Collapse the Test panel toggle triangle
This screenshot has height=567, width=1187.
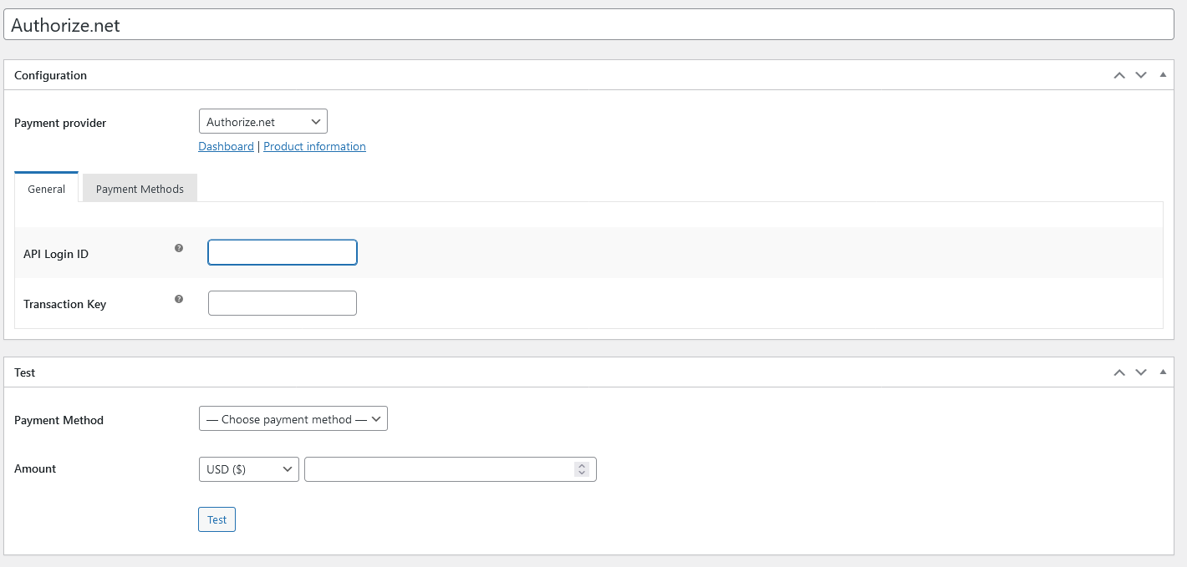click(1163, 372)
